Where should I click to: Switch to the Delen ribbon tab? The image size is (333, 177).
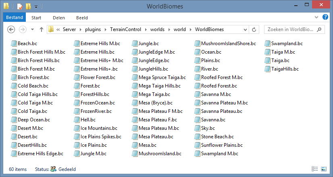click(x=59, y=18)
